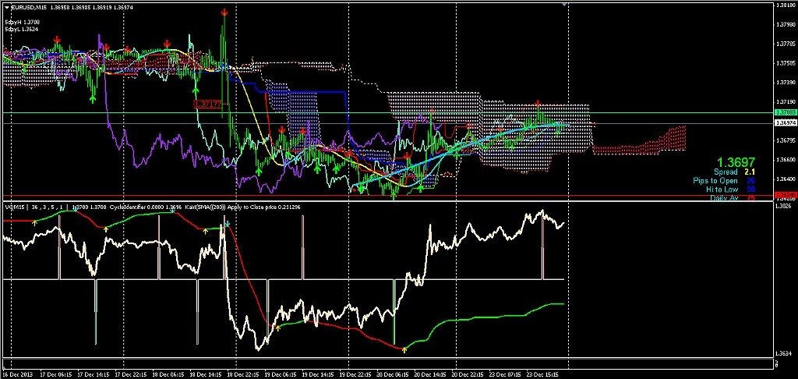Click the SdpyL 1.3624 label
798x379 pixels.
(23, 30)
